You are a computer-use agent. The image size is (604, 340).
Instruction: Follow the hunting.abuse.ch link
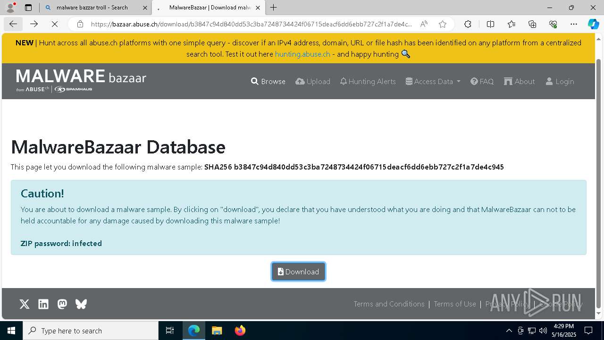click(x=302, y=54)
